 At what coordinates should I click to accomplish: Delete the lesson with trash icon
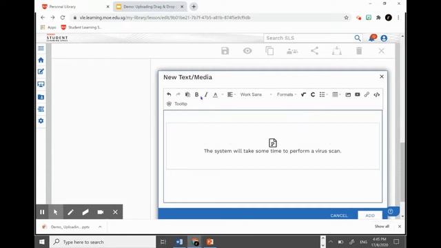(x=359, y=51)
